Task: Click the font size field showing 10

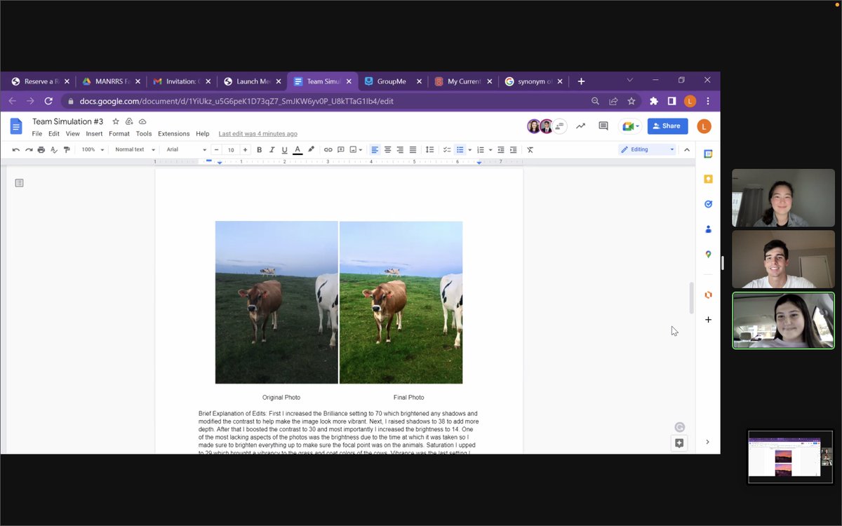Action: tap(231, 149)
